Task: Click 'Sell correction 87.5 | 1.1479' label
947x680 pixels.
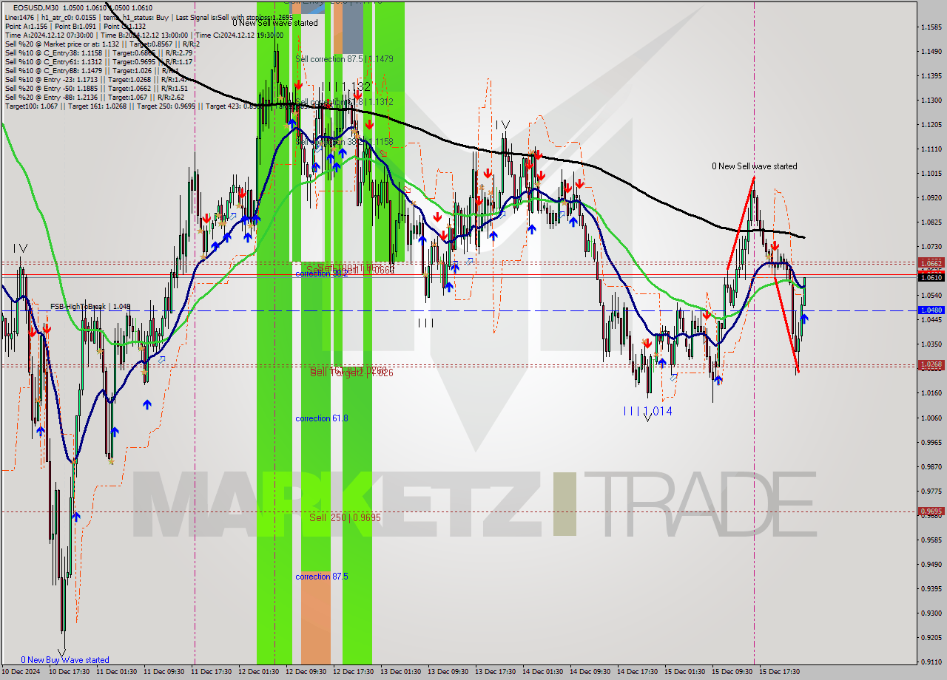Action: [x=344, y=59]
